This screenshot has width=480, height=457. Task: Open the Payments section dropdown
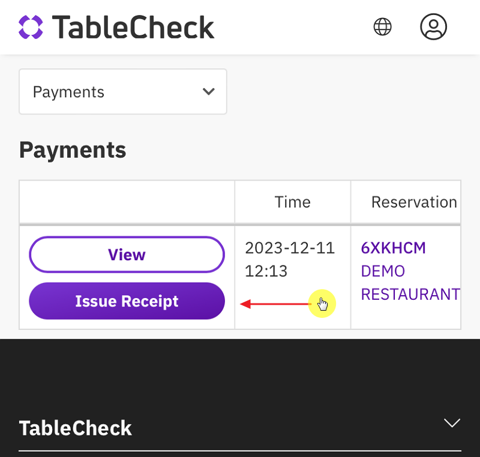(x=122, y=92)
